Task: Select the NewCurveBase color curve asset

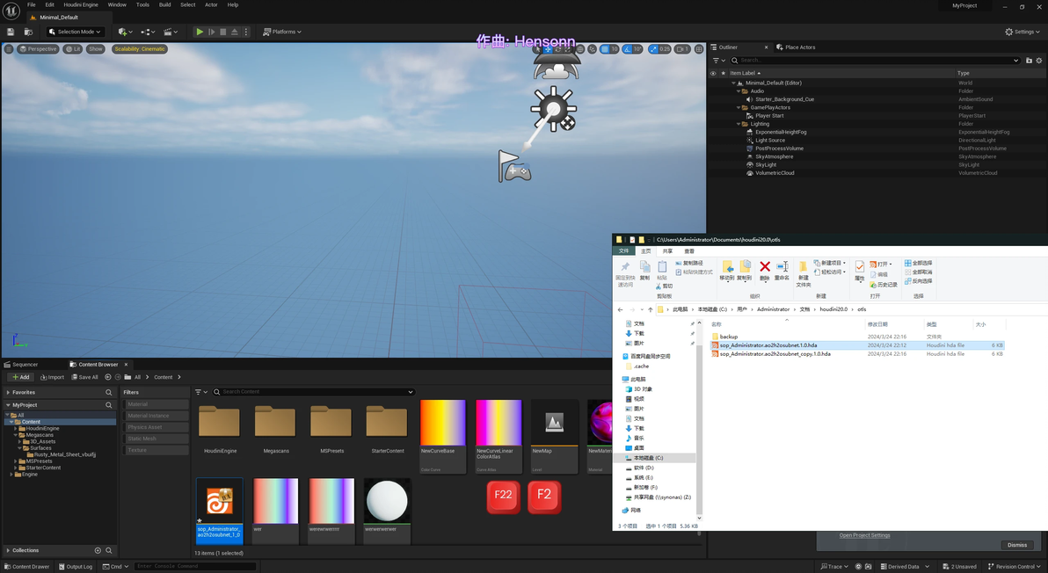Action: click(x=443, y=424)
